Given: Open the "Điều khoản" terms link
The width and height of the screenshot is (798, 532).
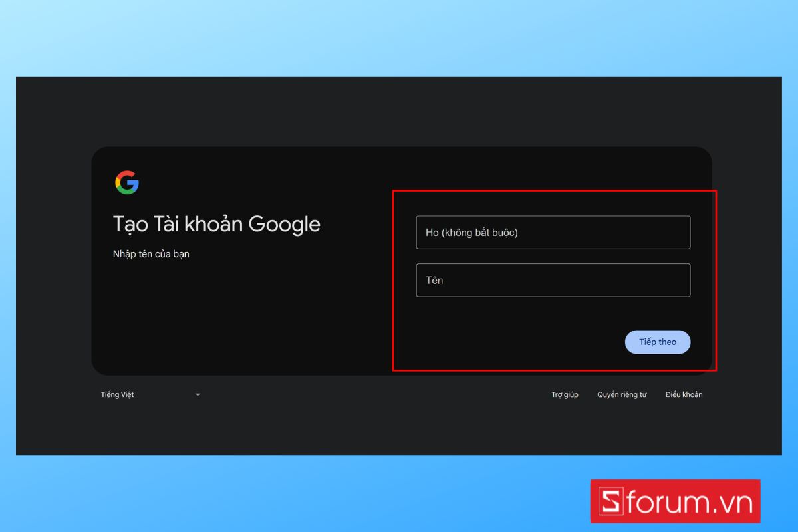Looking at the screenshot, I should pos(684,394).
